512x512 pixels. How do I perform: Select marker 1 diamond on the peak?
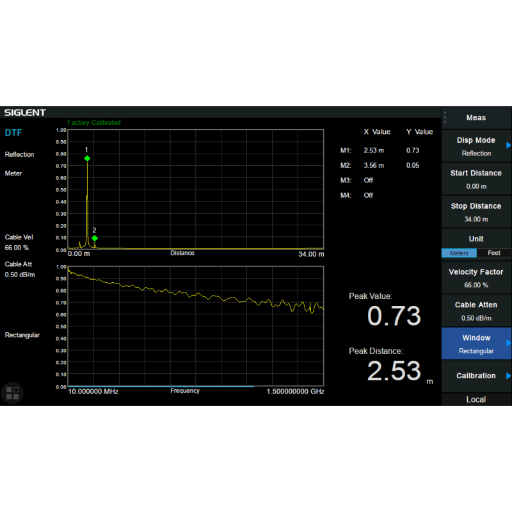(87, 158)
